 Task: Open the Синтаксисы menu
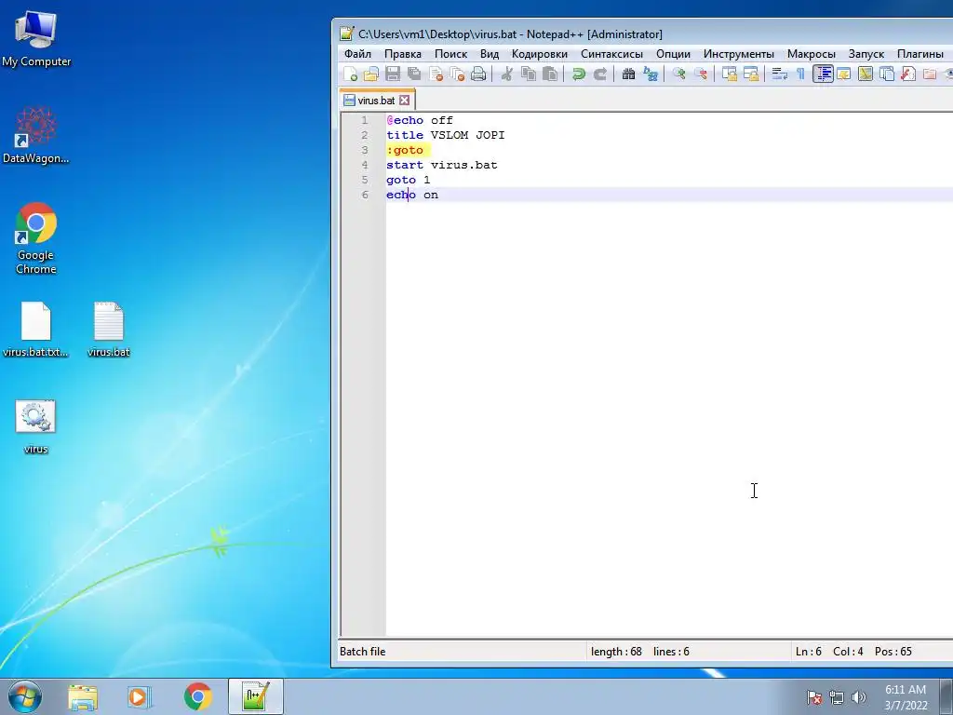coord(611,53)
